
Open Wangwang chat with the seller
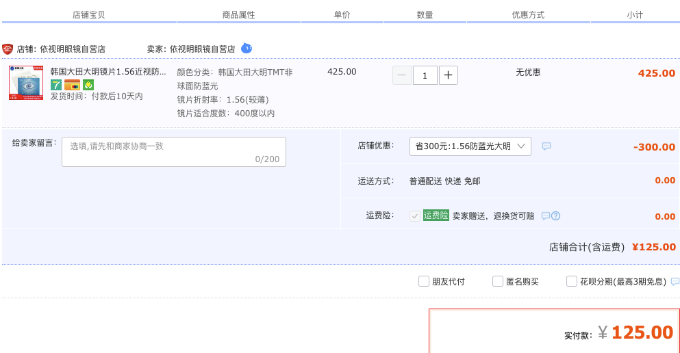coord(247,48)
